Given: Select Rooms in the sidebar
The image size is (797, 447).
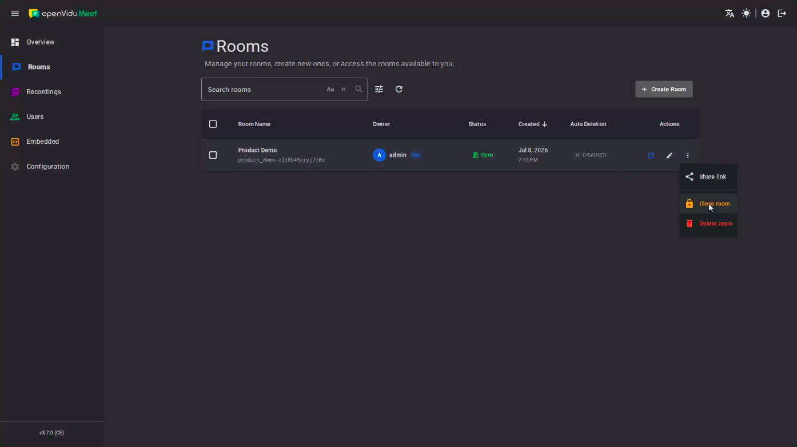Looking at the screenshot, I should (52, 67).
